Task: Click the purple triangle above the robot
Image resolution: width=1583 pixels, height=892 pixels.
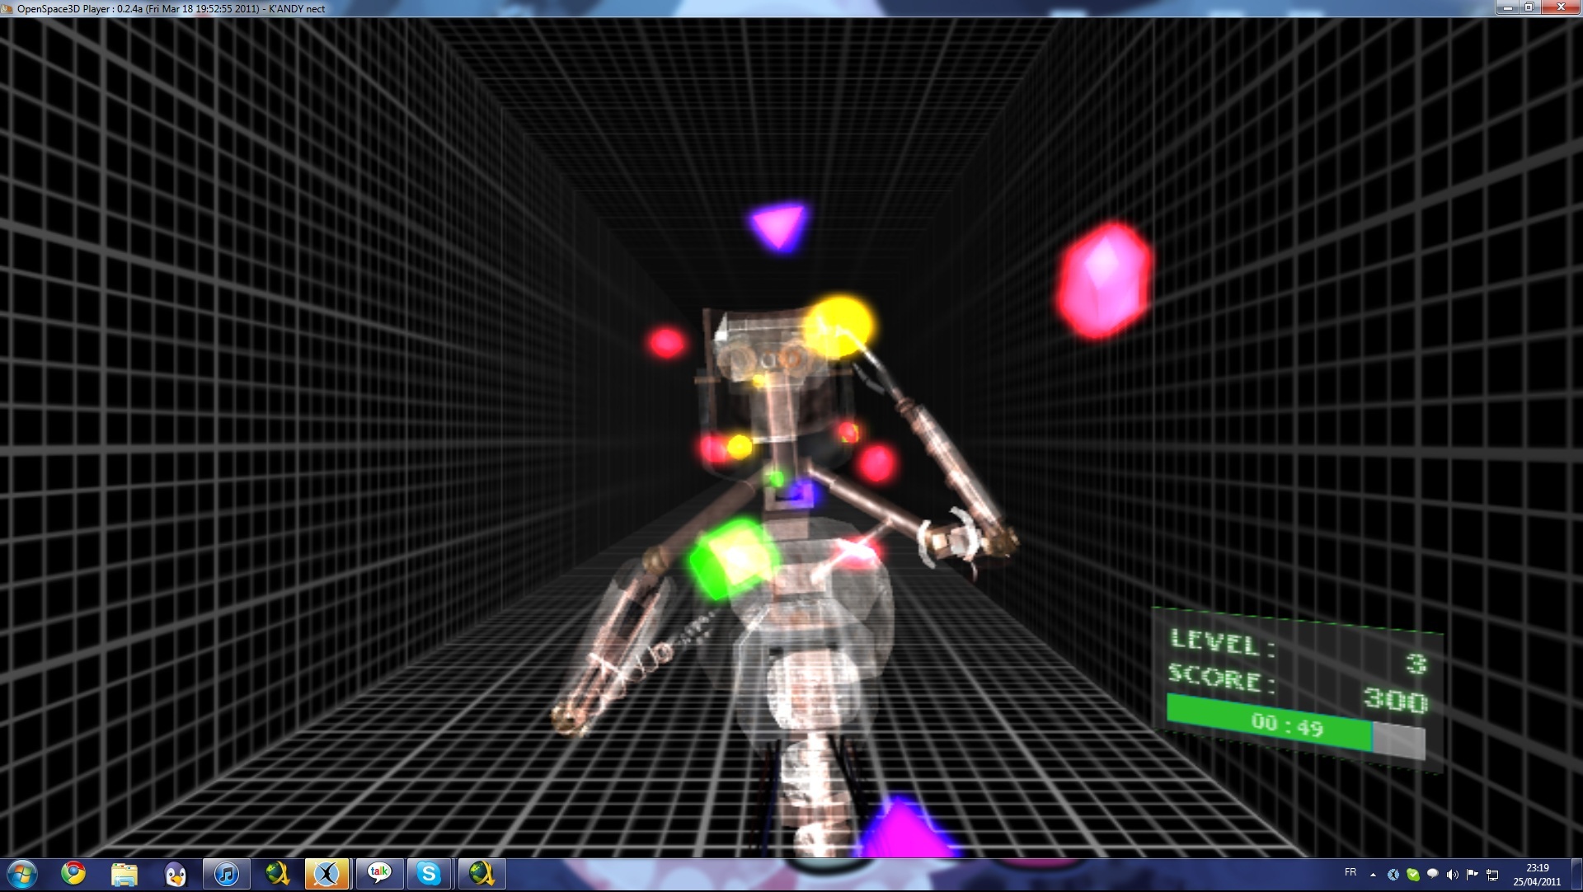Action: click(778, 225)
